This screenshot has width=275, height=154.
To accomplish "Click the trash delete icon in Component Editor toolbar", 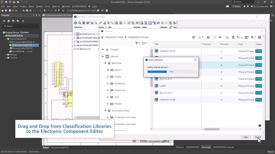I will coord(108,23).
